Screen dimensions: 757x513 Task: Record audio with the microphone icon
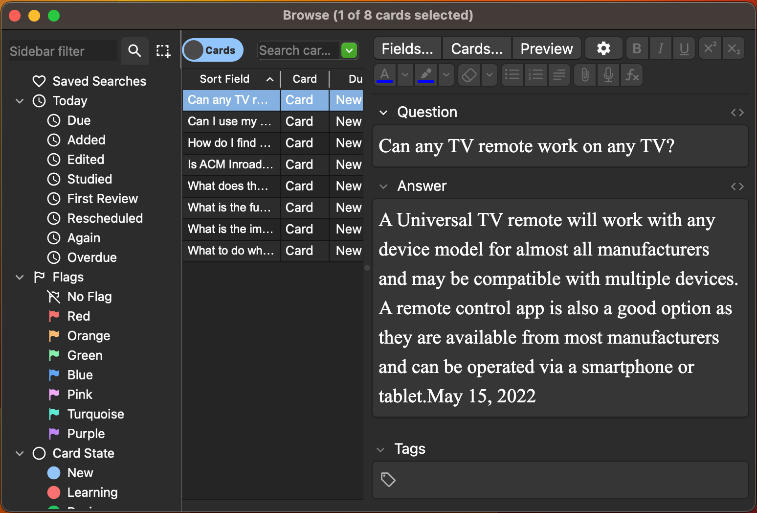[x=608, y=75]
